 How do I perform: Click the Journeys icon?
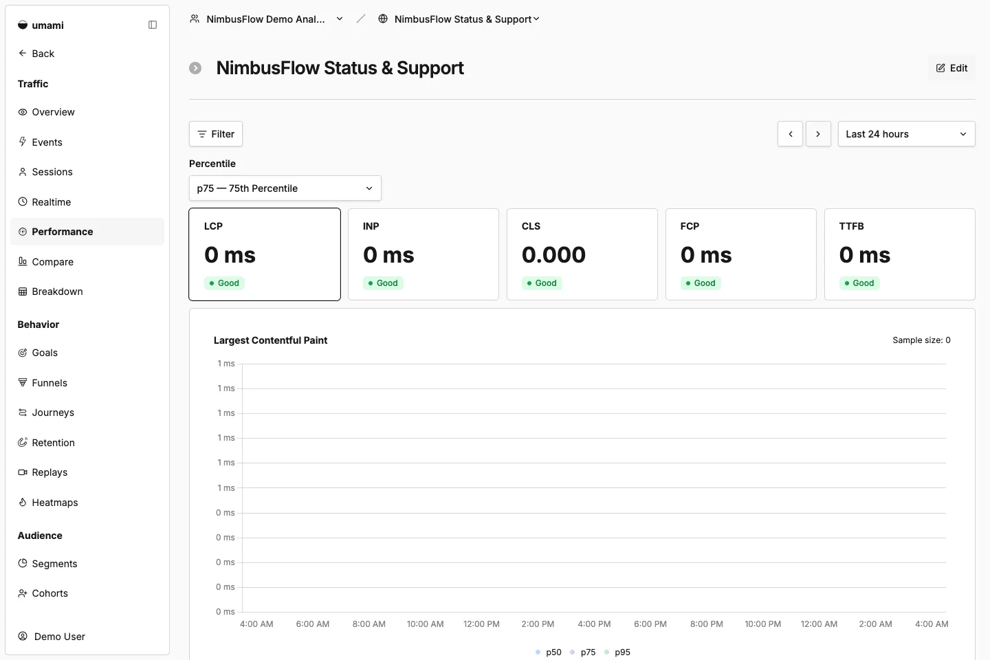(x=23, y=412)
